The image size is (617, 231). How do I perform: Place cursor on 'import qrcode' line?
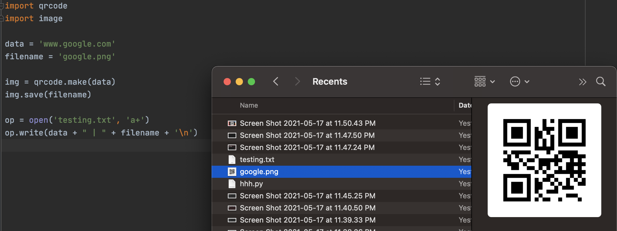(x=36, y=6)
